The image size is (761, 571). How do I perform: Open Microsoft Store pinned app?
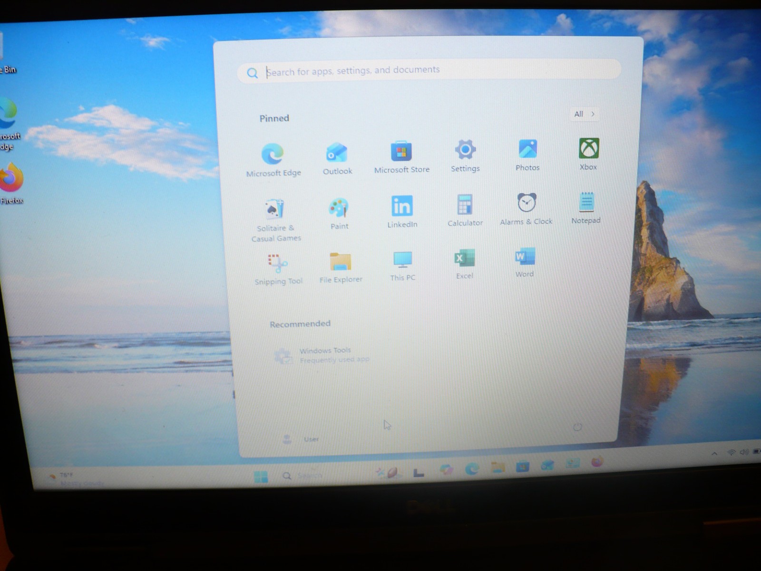pyautogui.click(x=401, y=157)
